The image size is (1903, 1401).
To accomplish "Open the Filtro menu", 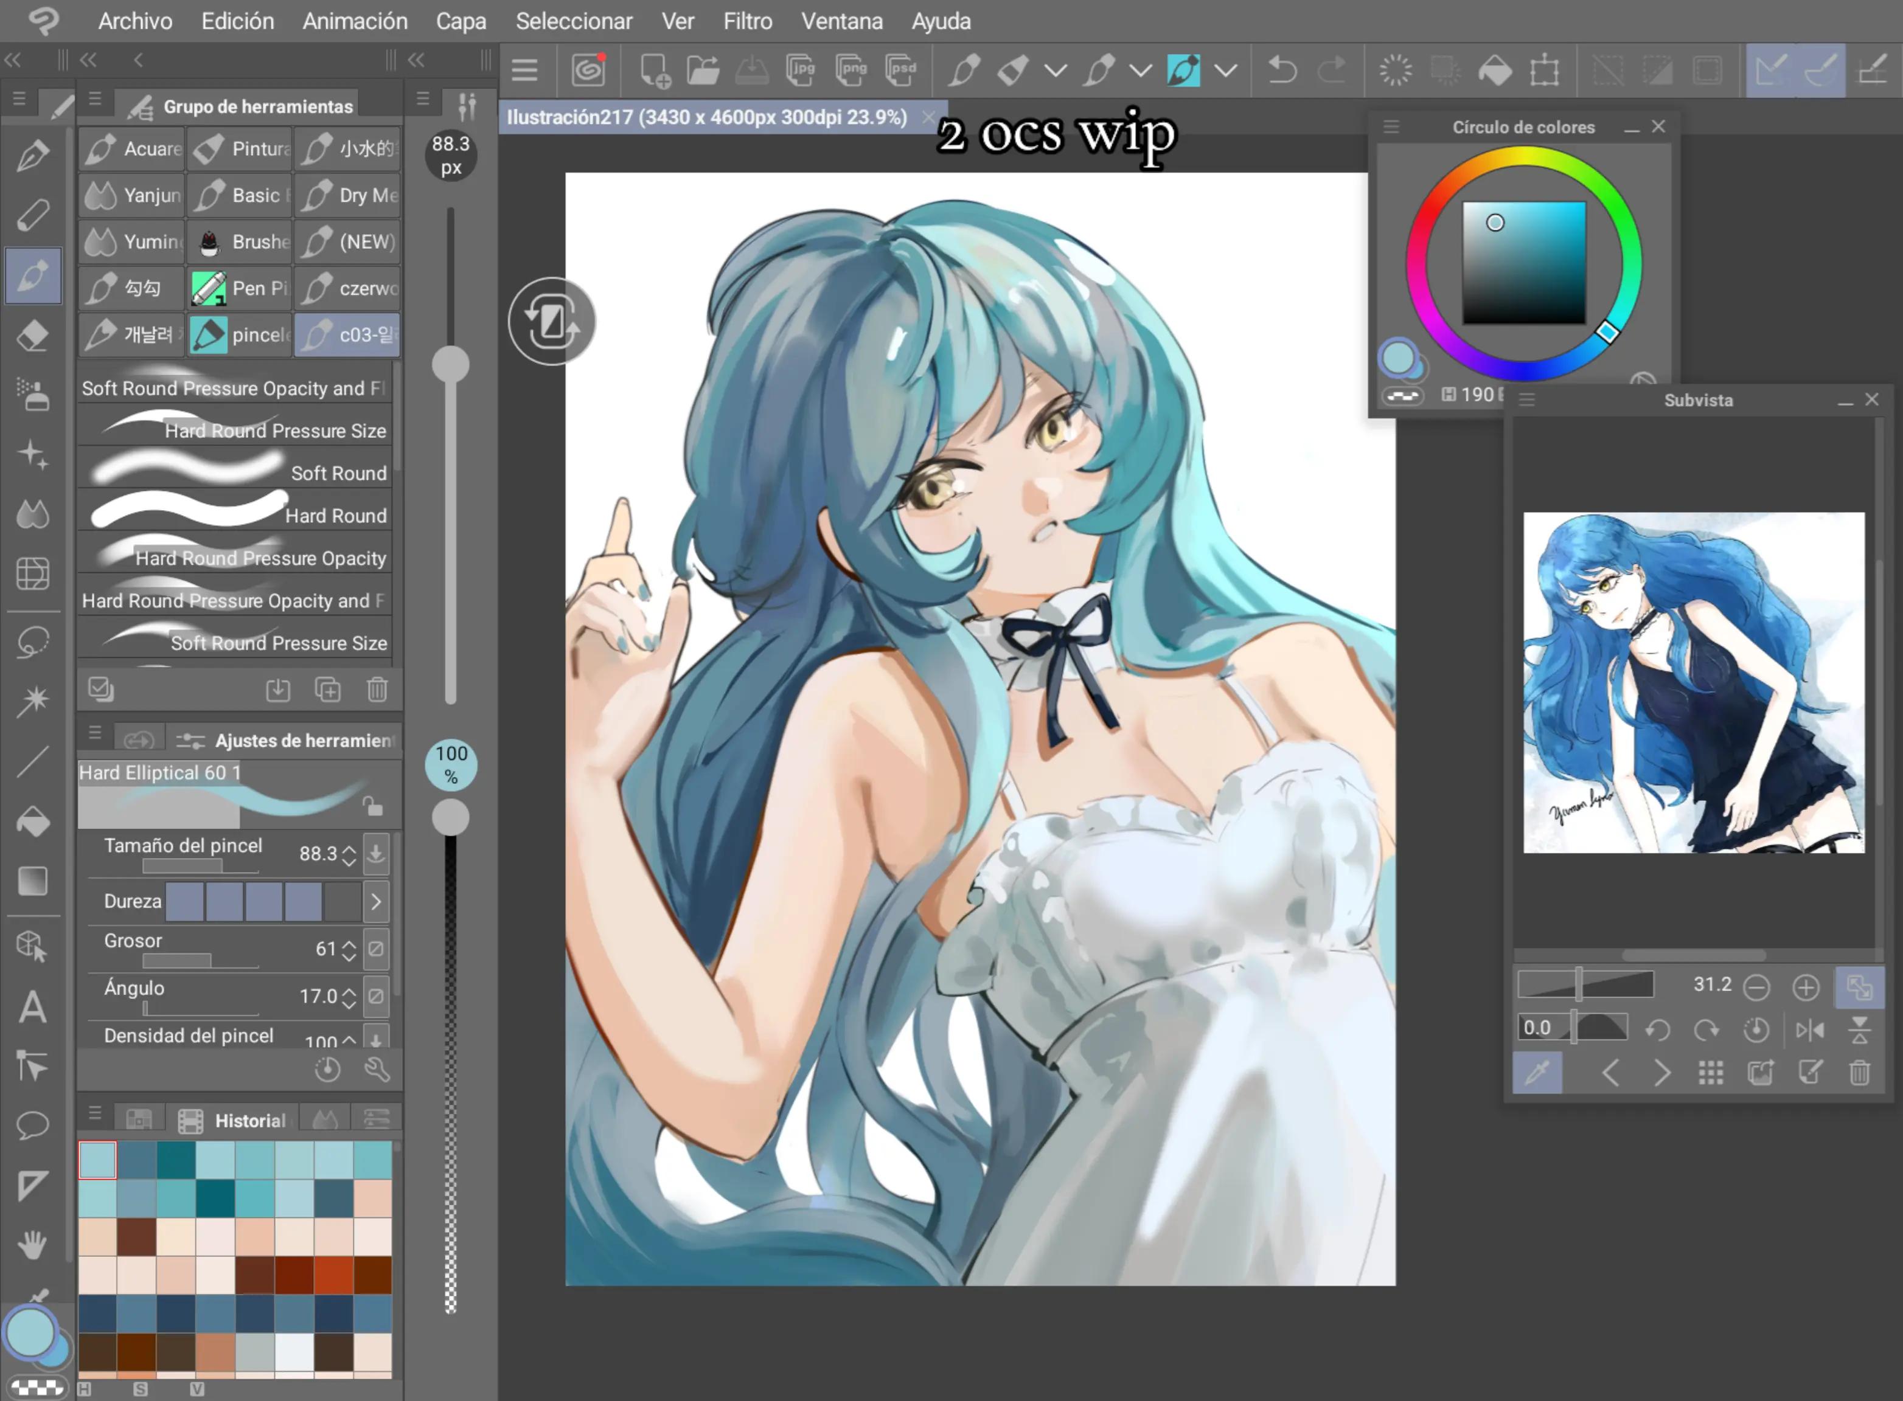I will [748, 21].
